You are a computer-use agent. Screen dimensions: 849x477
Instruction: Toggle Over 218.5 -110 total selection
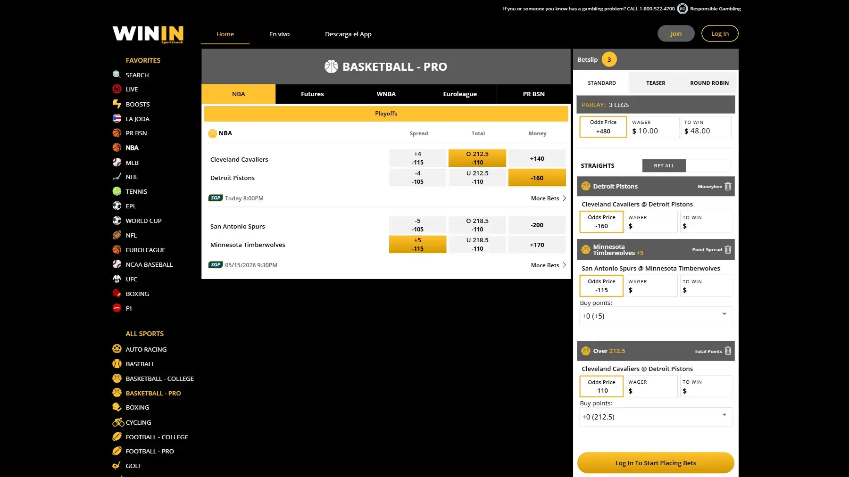point(477,225)
